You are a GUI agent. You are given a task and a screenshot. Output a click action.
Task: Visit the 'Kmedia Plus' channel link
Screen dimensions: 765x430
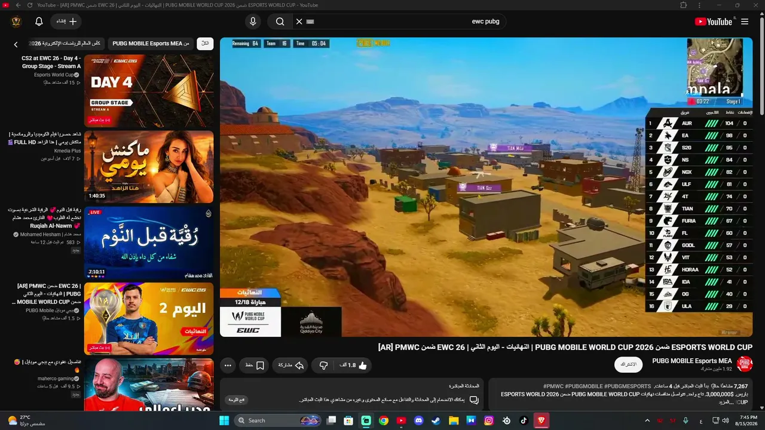67,151
